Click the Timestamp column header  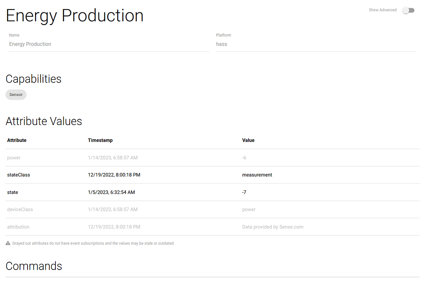coord(100,140)
